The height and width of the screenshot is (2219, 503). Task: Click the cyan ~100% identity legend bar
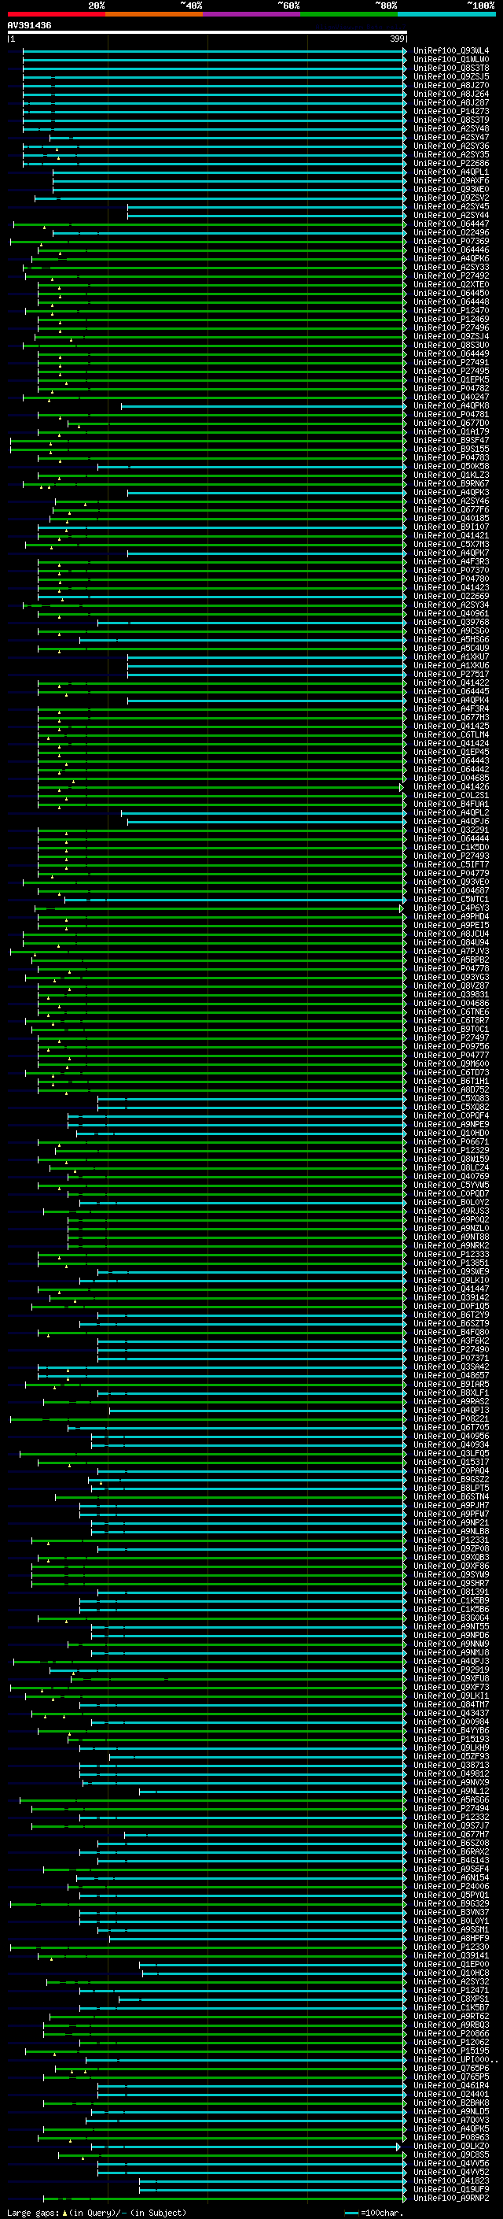point(446,14)
